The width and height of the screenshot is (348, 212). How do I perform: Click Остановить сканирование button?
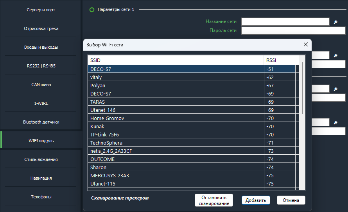click(214, 200)
